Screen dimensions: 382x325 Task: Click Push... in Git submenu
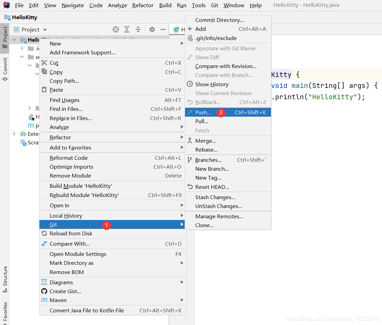(x=228, y=113)
